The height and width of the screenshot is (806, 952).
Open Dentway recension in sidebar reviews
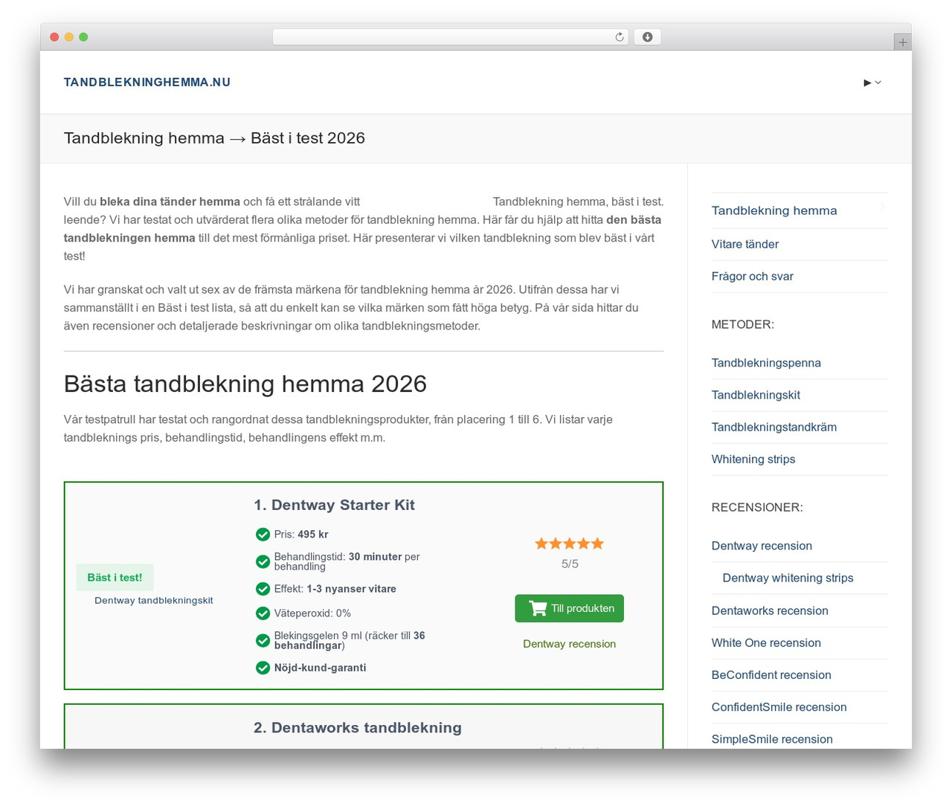tap(762, 546)
